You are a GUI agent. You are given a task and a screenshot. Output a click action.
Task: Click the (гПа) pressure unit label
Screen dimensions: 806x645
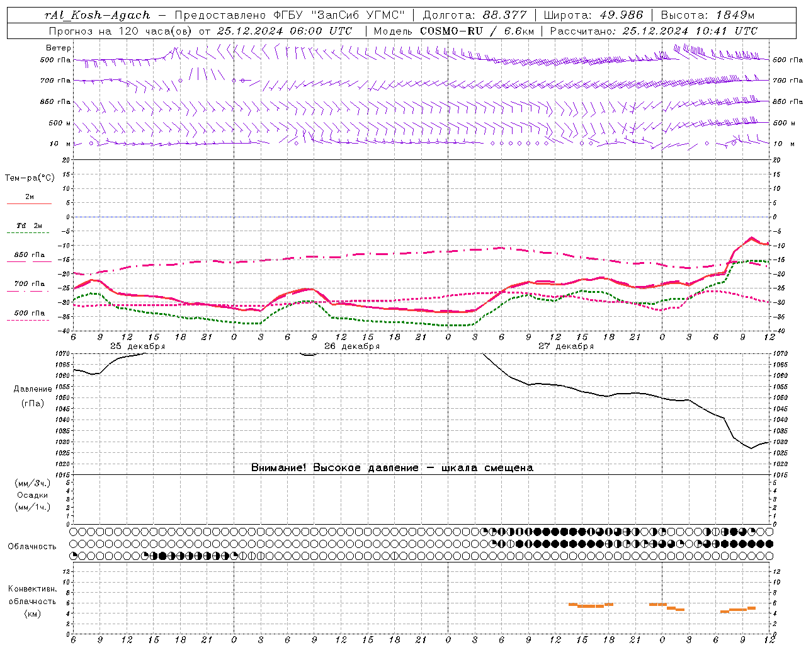33,404
